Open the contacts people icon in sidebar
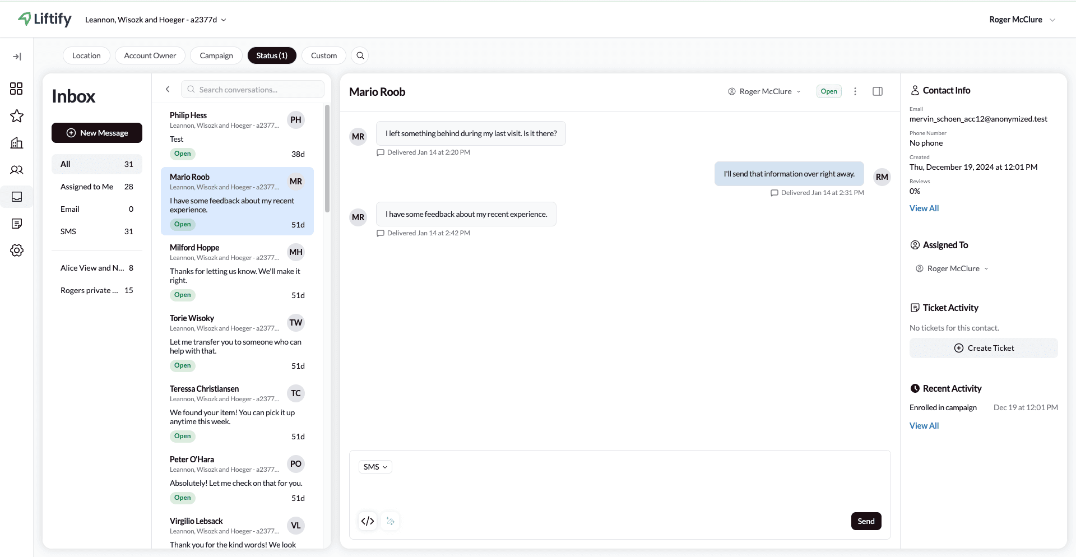 pyautogui.click(x=16, y=170)
